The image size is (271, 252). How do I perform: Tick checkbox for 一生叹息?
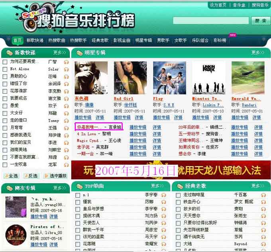point(5,165)
